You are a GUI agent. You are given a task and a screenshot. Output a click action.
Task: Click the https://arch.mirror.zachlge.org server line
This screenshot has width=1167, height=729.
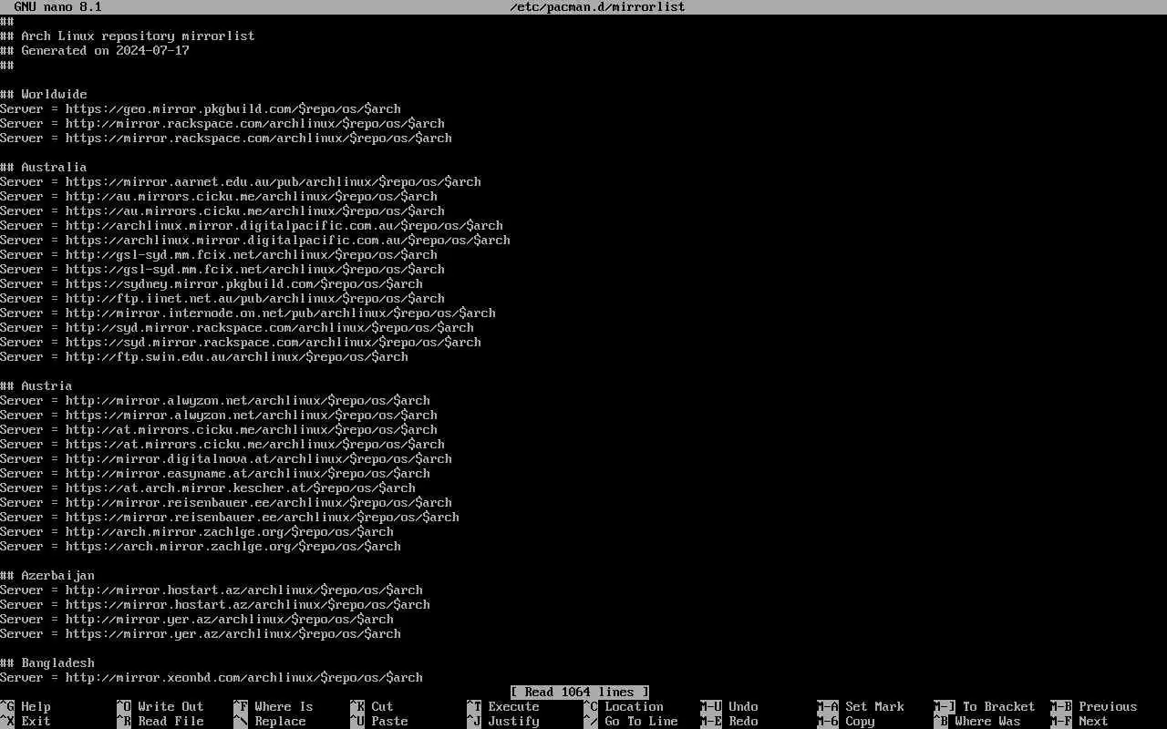[x=201, y=546]
